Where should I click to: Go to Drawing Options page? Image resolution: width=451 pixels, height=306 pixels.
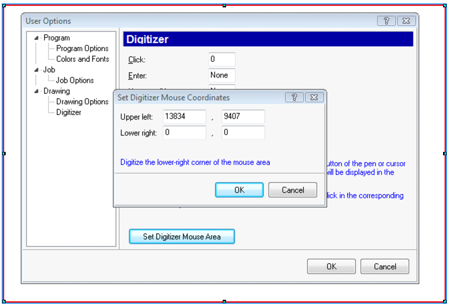[82, 102]
